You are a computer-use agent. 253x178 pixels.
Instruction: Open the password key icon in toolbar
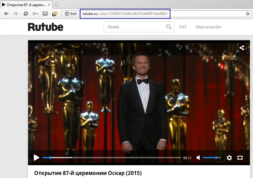click(35, 13)
